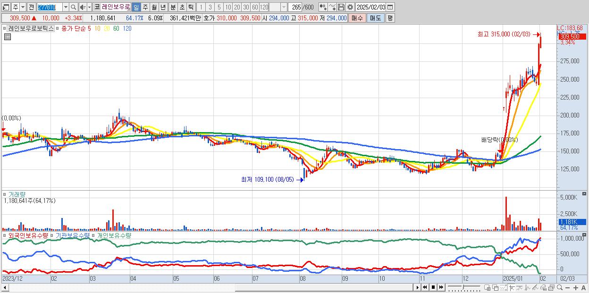This screenshot has height=293, width=589.
Task: Select the 초 second chart period
Action: click(182, 7)
